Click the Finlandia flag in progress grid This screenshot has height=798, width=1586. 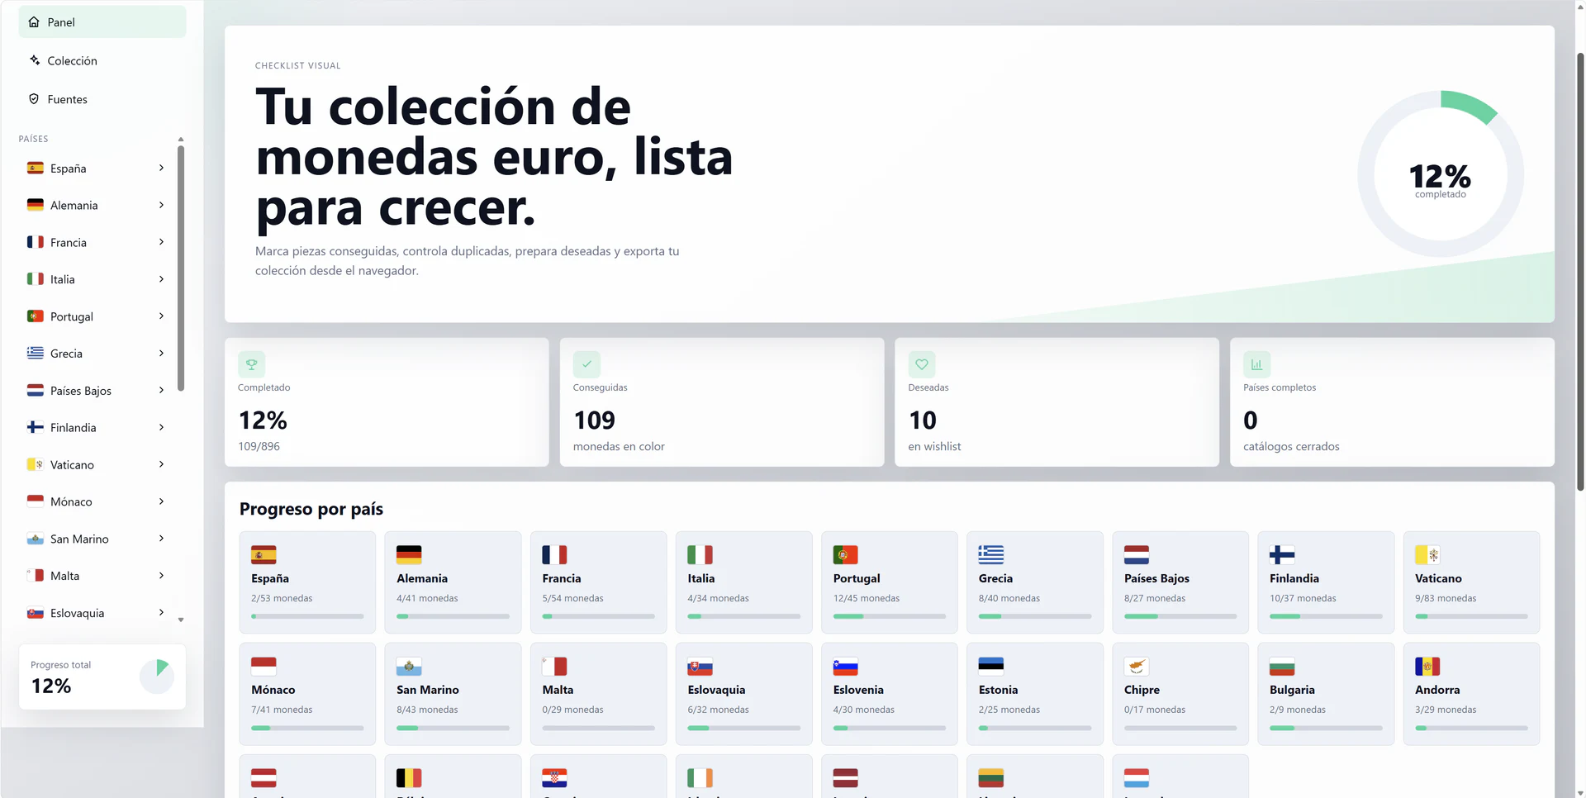(1282, 555)
